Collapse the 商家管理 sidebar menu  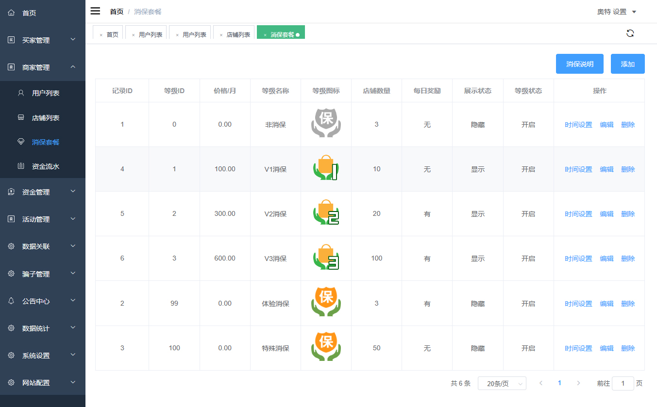point(43,67)
